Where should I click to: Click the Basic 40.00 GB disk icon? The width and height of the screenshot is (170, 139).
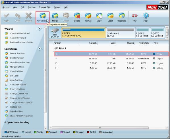[55, 31]
